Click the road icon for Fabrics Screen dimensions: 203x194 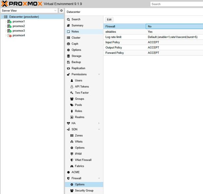[72, 166]
